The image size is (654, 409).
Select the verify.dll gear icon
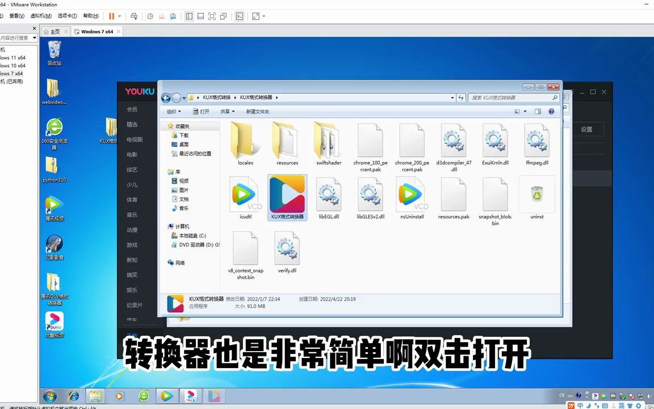(287, 248)
